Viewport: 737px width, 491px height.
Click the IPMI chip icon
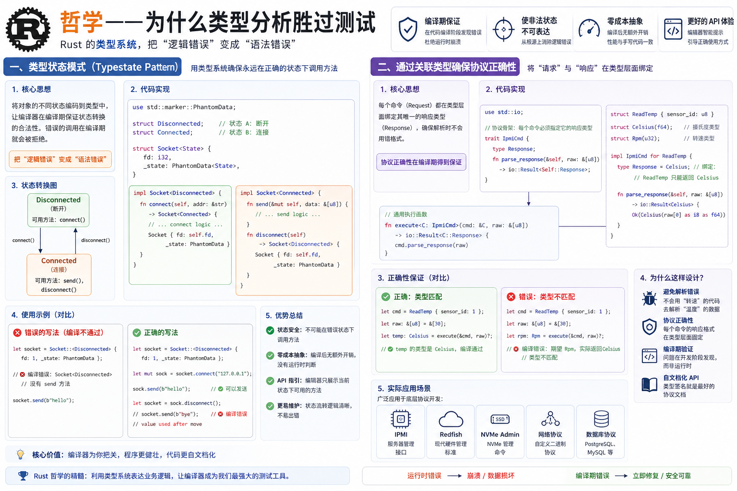[x=401, y=419]
